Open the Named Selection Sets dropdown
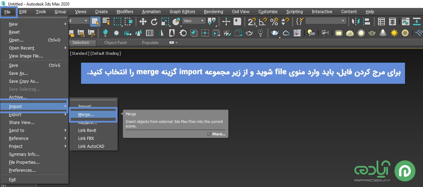This screenshot has width=423, height=187. pos(326,21)
